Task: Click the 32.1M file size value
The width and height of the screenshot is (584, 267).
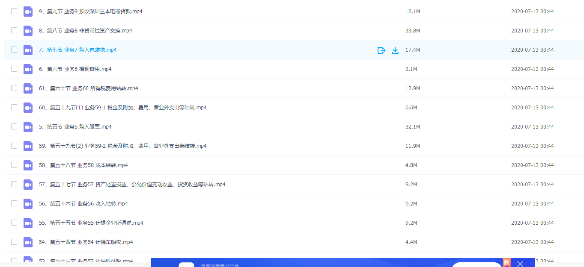Action: click(413, 127)
